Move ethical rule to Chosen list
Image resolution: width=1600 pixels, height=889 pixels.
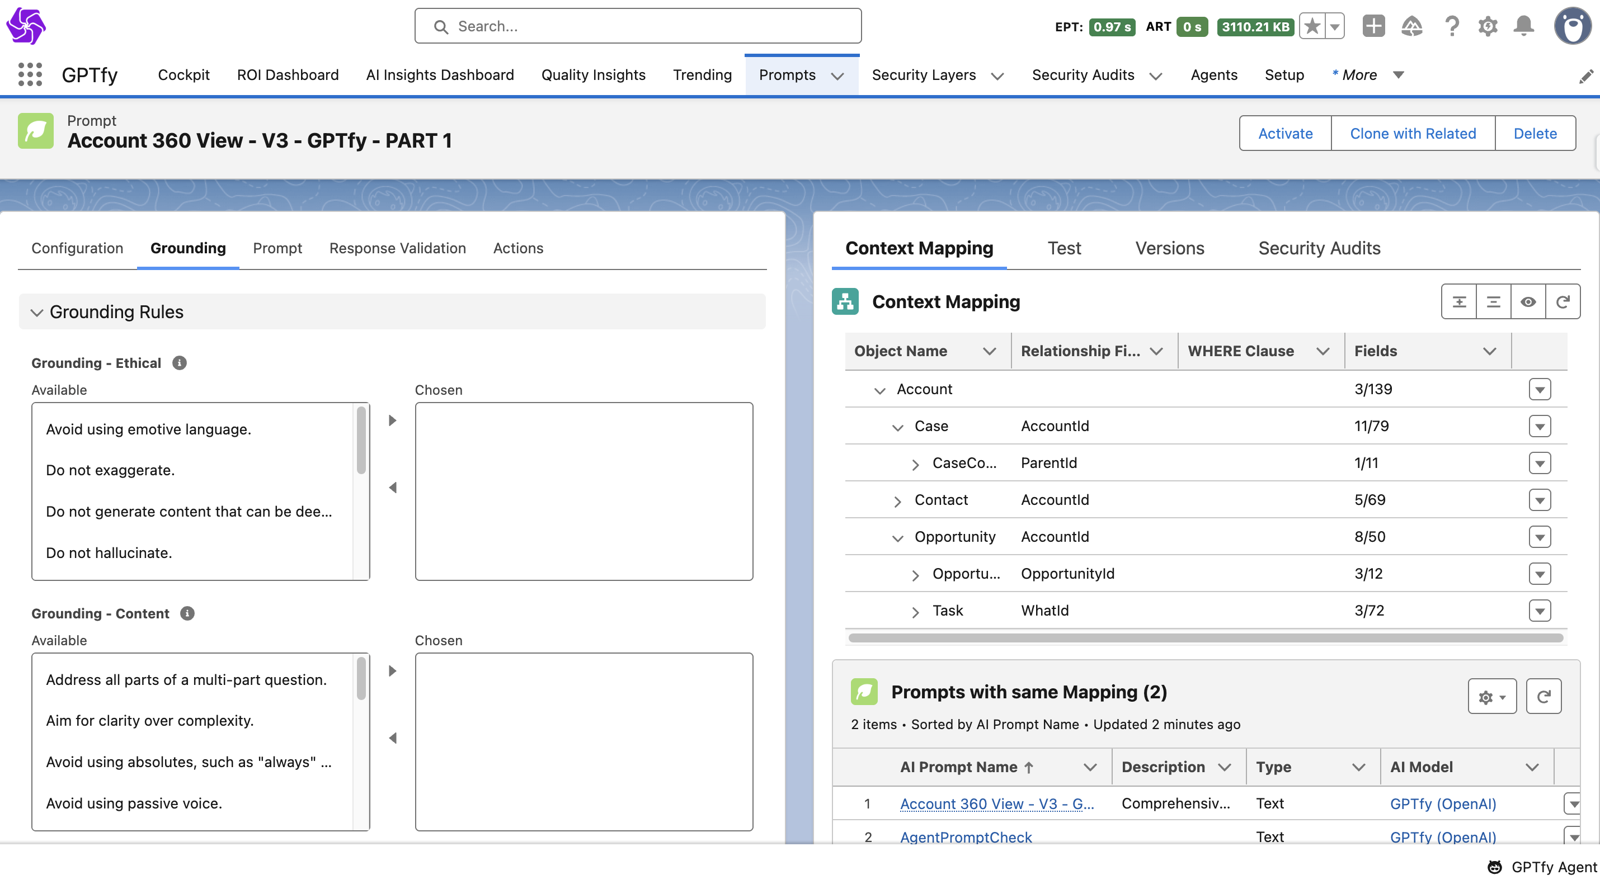point(393,421)
